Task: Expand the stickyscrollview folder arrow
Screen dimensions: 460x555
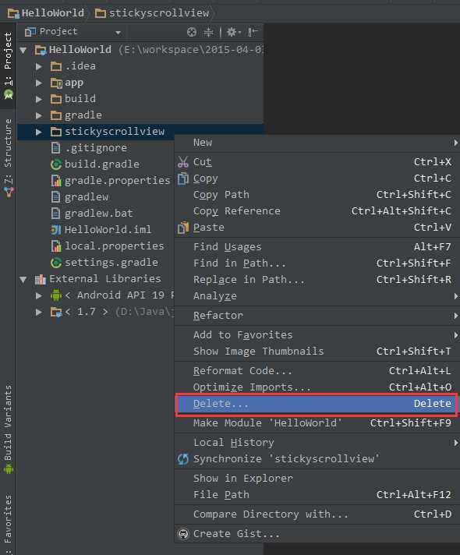Action: [x=39, y=132]
